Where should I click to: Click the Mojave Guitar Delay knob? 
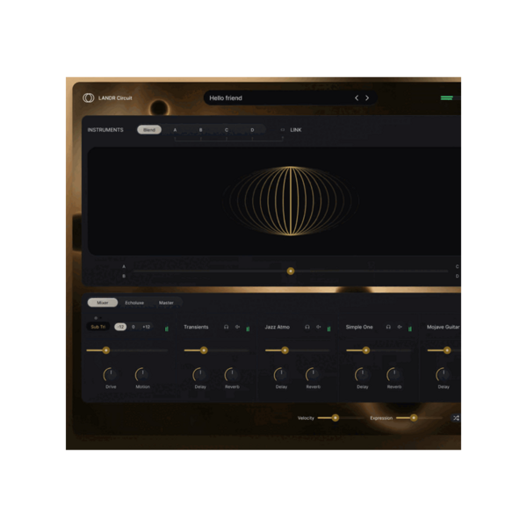pos(443,374)
